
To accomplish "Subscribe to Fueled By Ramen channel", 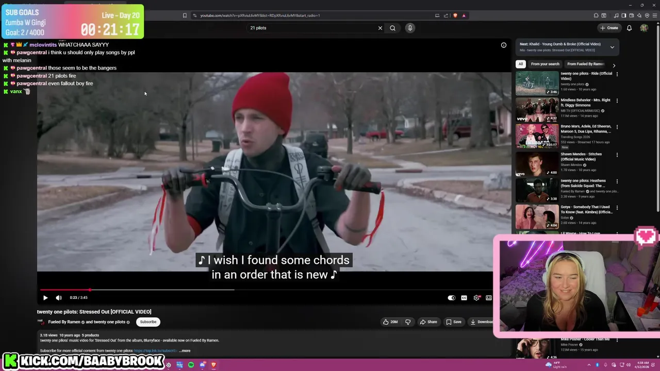I will (x=148, y=322).
